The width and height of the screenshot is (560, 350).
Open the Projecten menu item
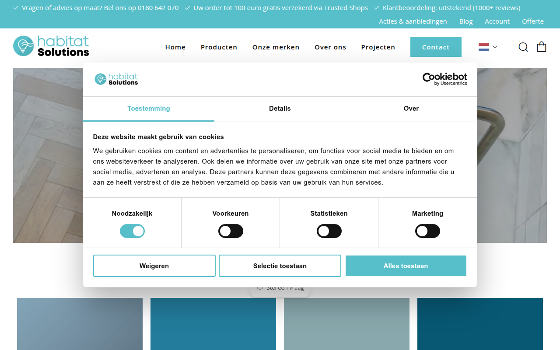pyautogui.click(x=378, y=47)
